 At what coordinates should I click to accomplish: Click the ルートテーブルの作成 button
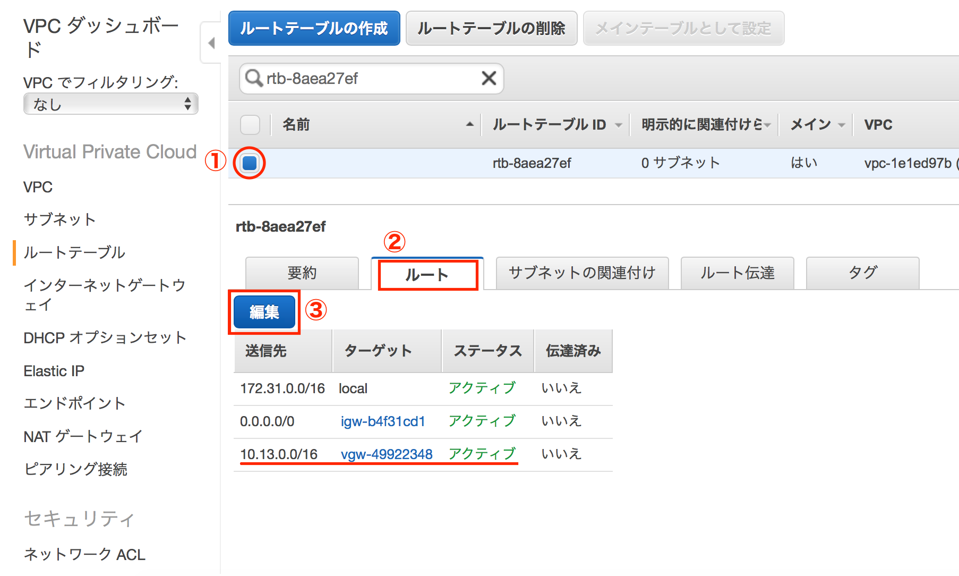point(314,28)
